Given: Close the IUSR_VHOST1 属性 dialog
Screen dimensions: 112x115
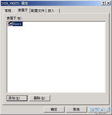Looking at the screenshot, I should point(108,3).
